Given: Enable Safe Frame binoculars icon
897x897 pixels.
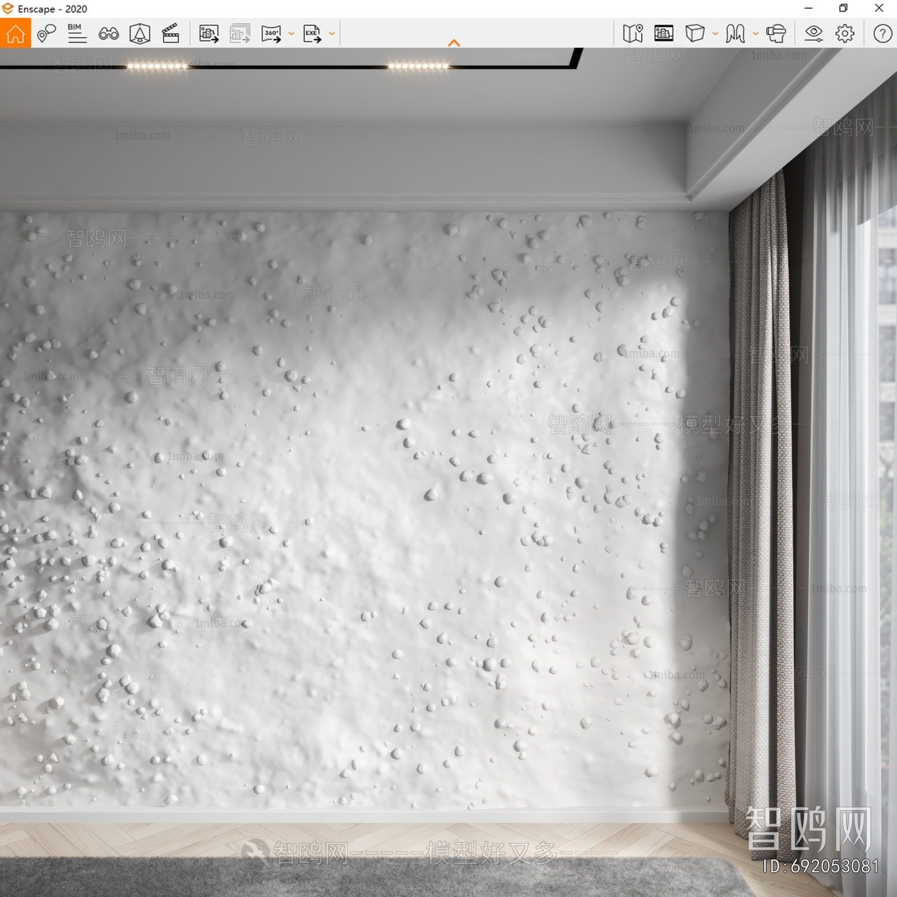Looking at the screenshot, I should tap(108, 34).
